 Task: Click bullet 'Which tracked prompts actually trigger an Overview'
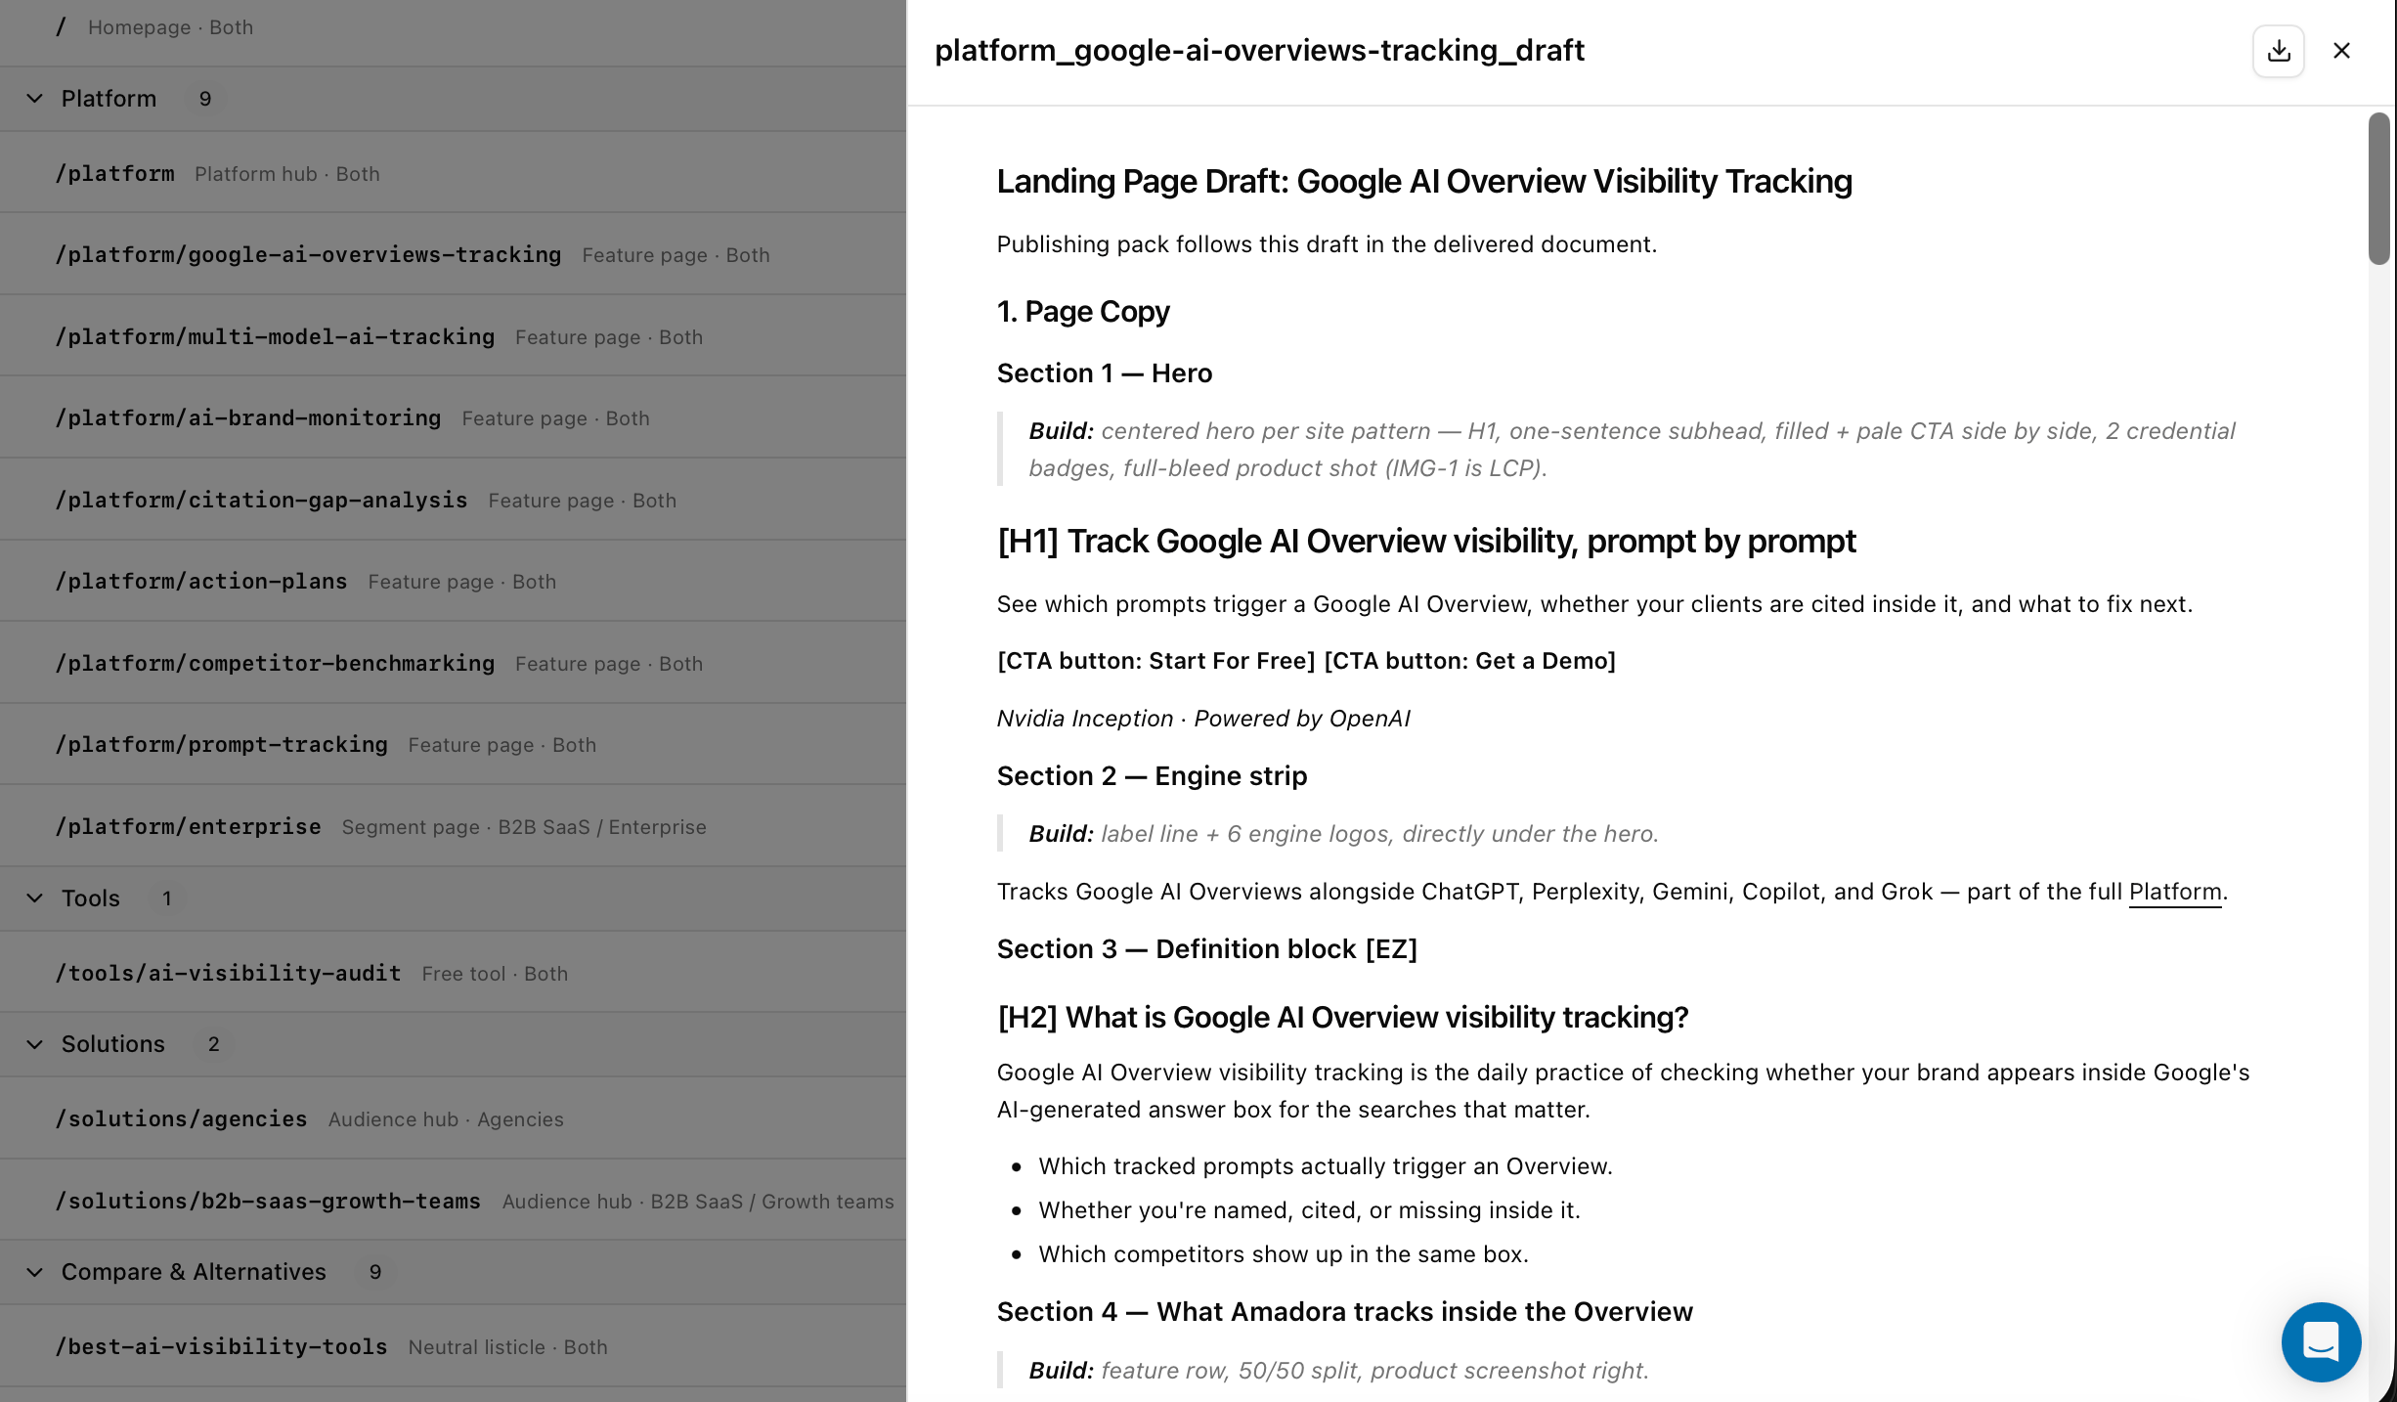[x=1326, y=1166]
